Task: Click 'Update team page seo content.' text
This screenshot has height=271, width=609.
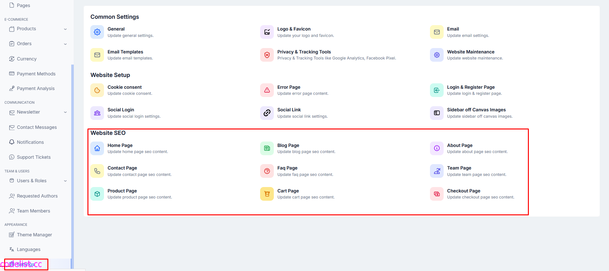Action: point(476,175)
